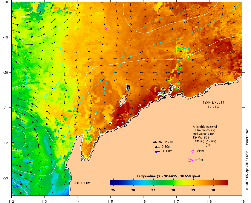Click the dark blue end of the temperature colorbar
This screenshot has height=203, width=251.
[112, 182]
